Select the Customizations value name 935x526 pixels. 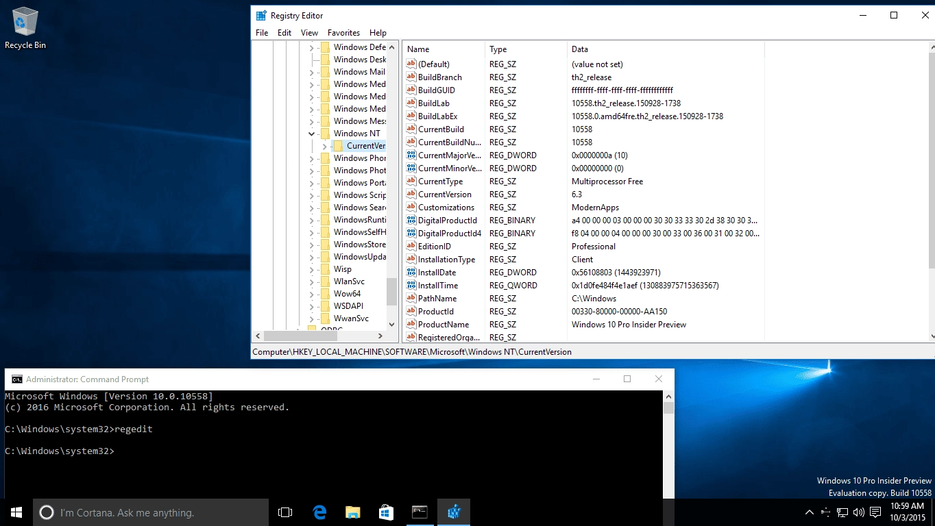(x=446, y=208)
